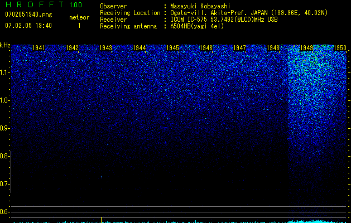Click the 1950 time label
Image resolution: width=351 pixels, height=223 pixels.
click(x=340, y=48)
